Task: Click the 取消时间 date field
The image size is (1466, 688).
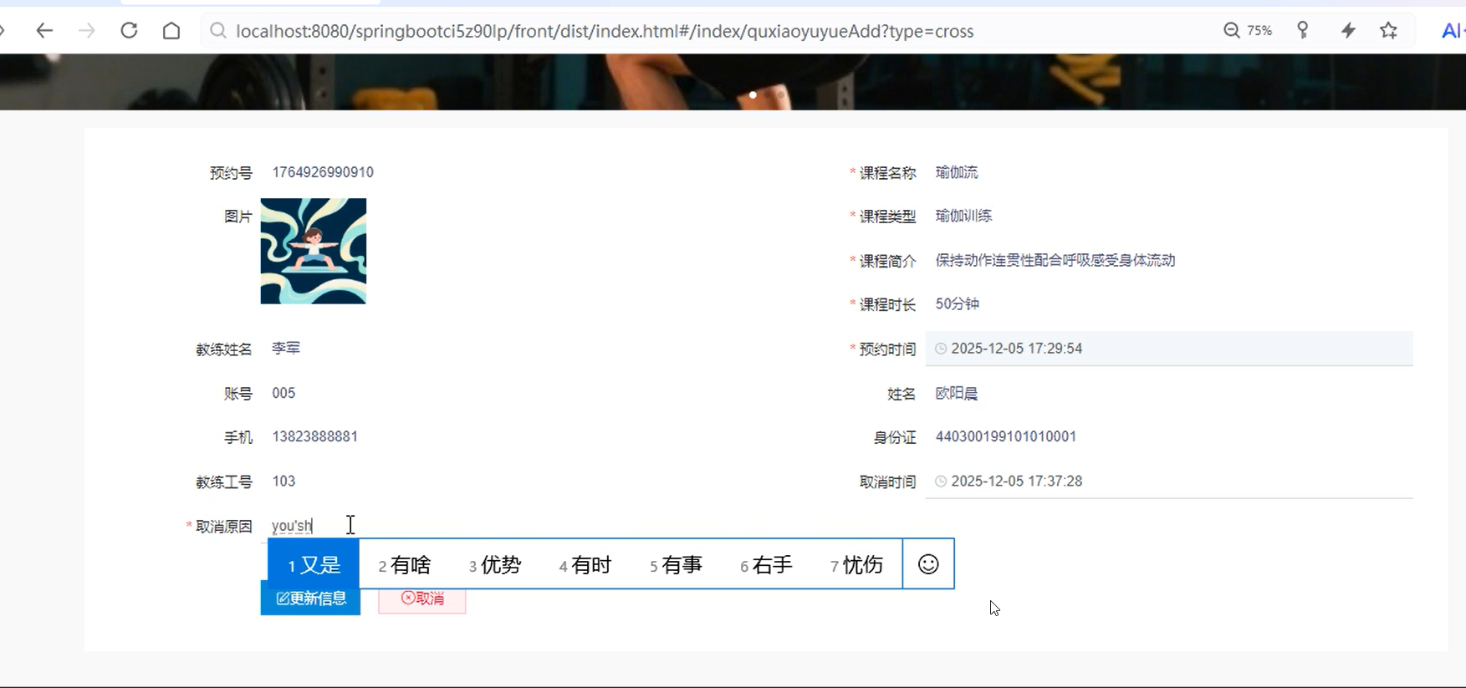Action: tap(1169, 482)
